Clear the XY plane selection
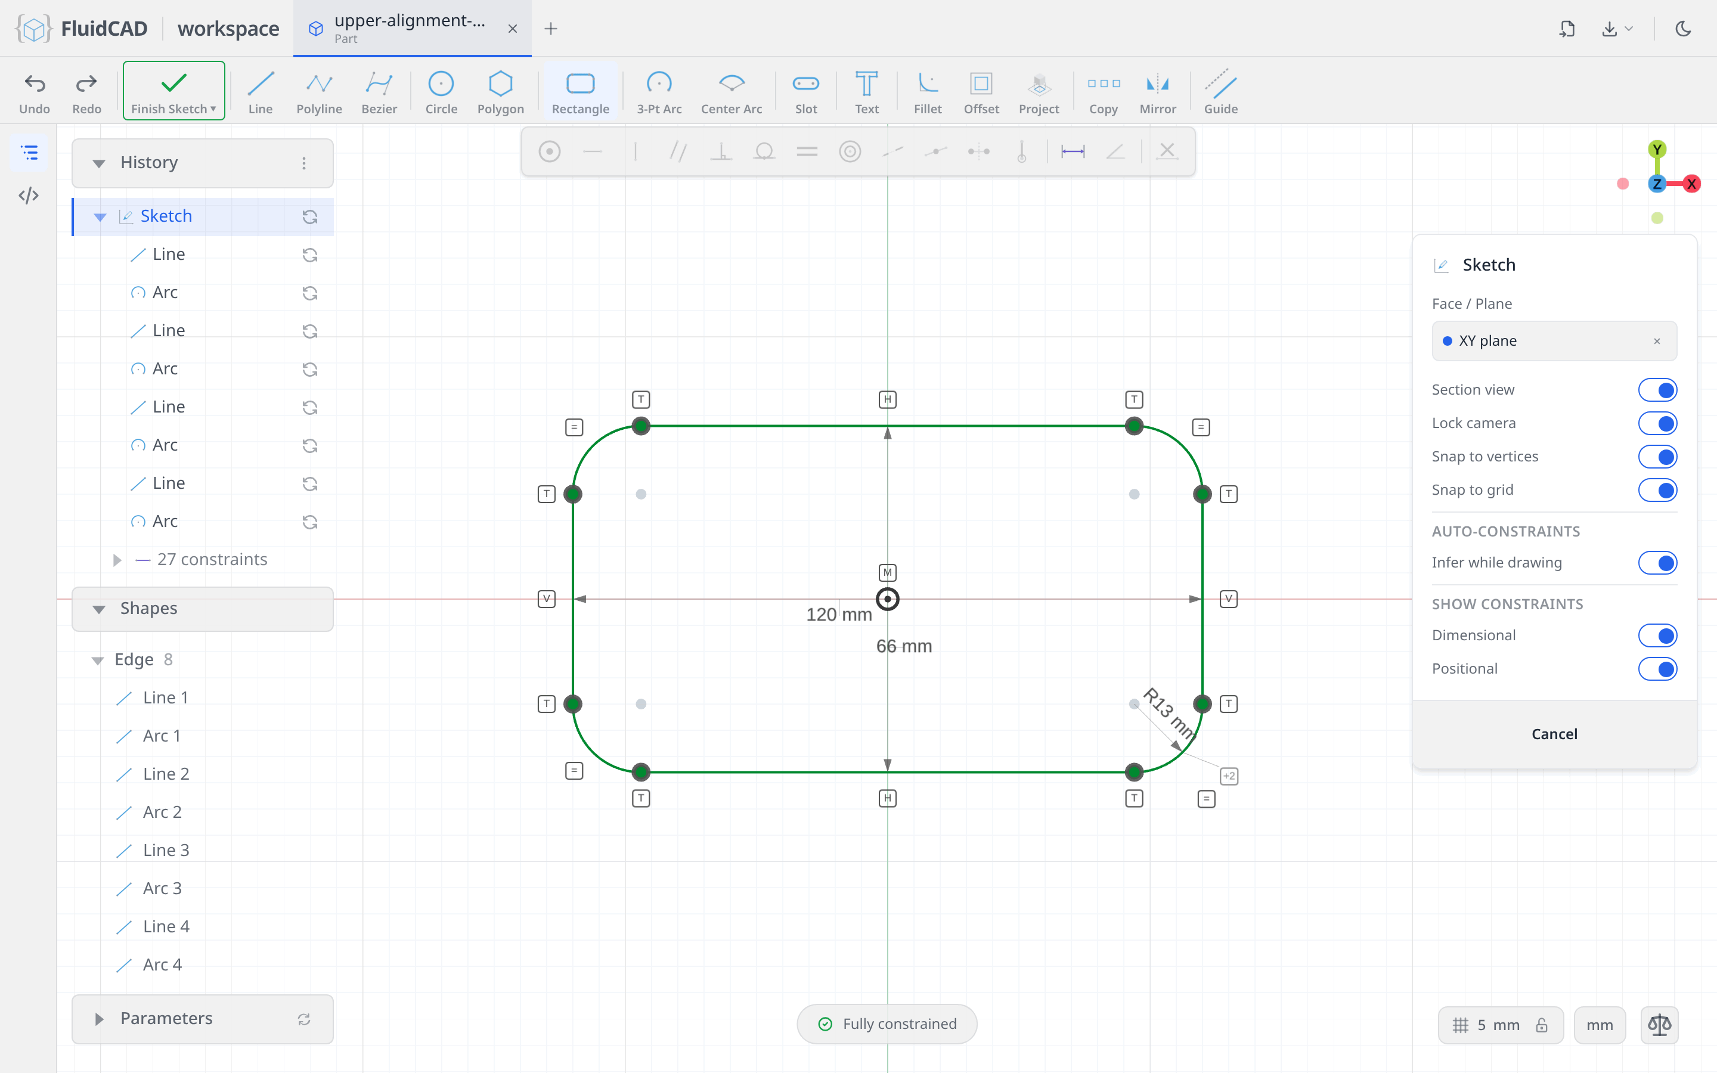1717x1073 pixels. 1657,342
